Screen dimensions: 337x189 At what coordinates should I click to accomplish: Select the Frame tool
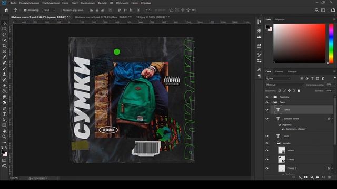click(4, 51)
